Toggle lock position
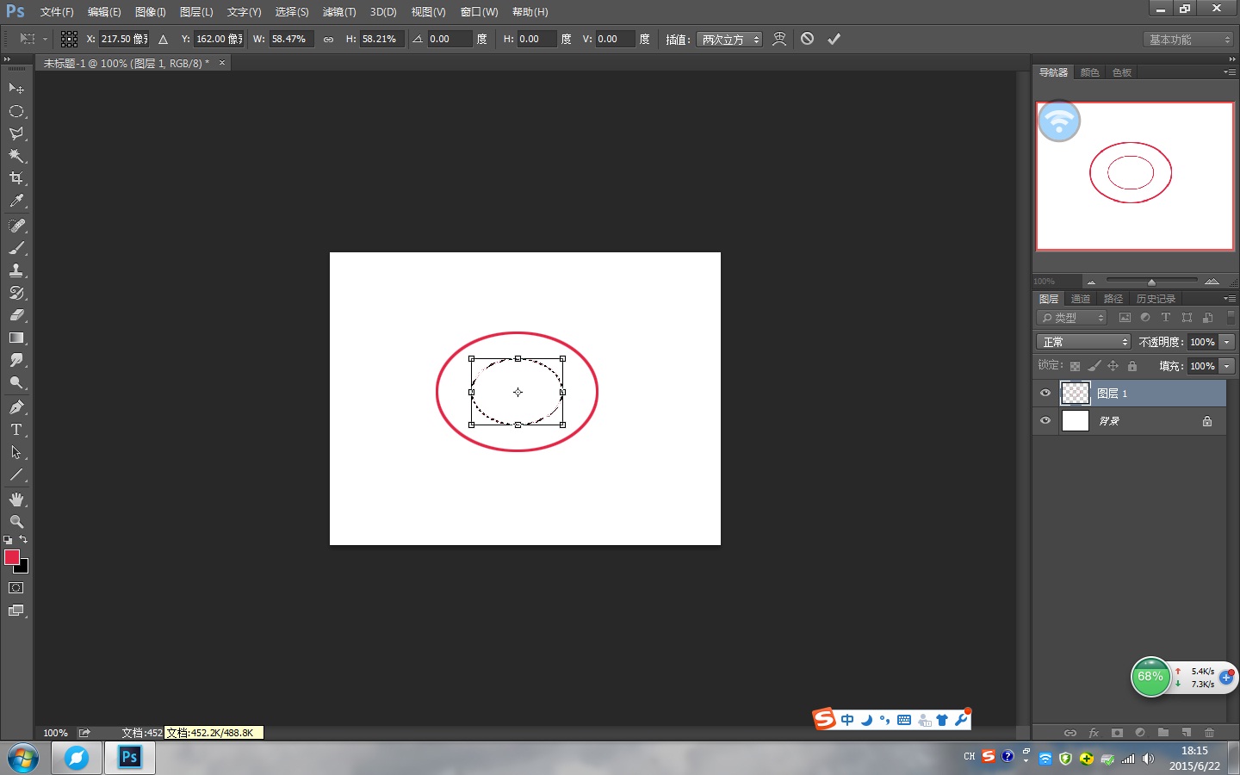The image size is (1240, 775). [x=1113, y=366]
